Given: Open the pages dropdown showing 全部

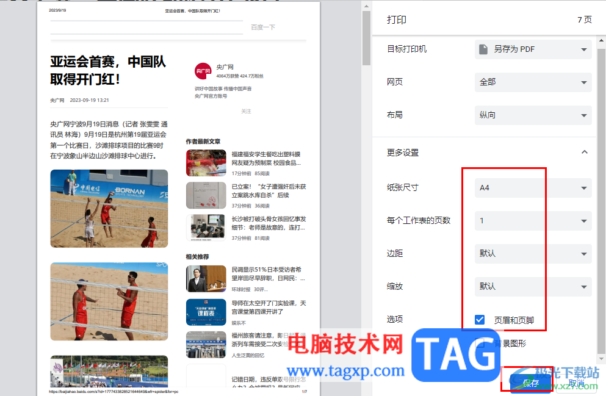Looking at the screenshot, I should point(533,82).
